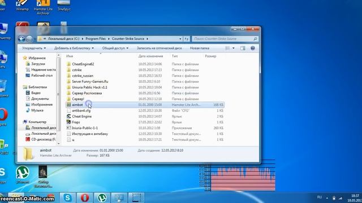Screen dimensions: 362x203
Task: Select the aimbot archive file icon
Action: pyautogui.click(x=68, y=105)
